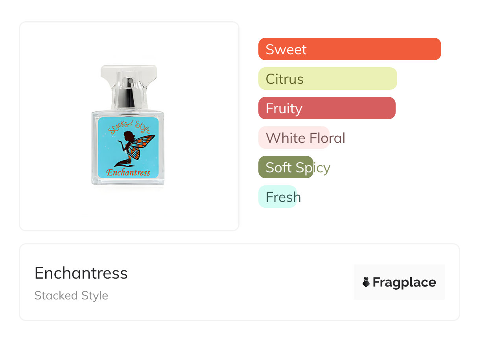Screen dimensions: 479x340
Task: Click the fairy's head on the bottle label
Action: click(128, 136)
